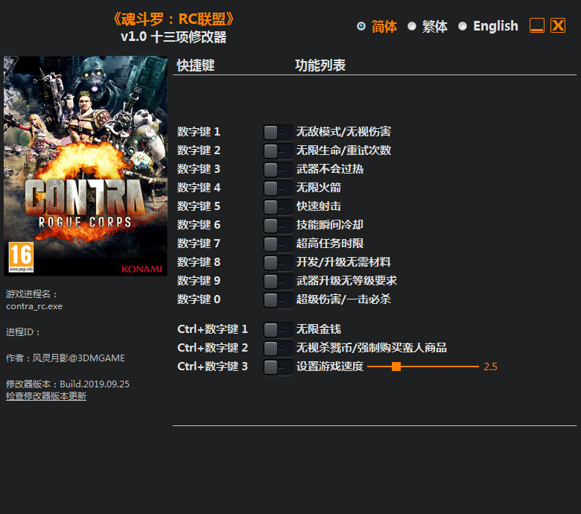
Task: Toggle 超高任务时限 switch
Action: (278, 244)
